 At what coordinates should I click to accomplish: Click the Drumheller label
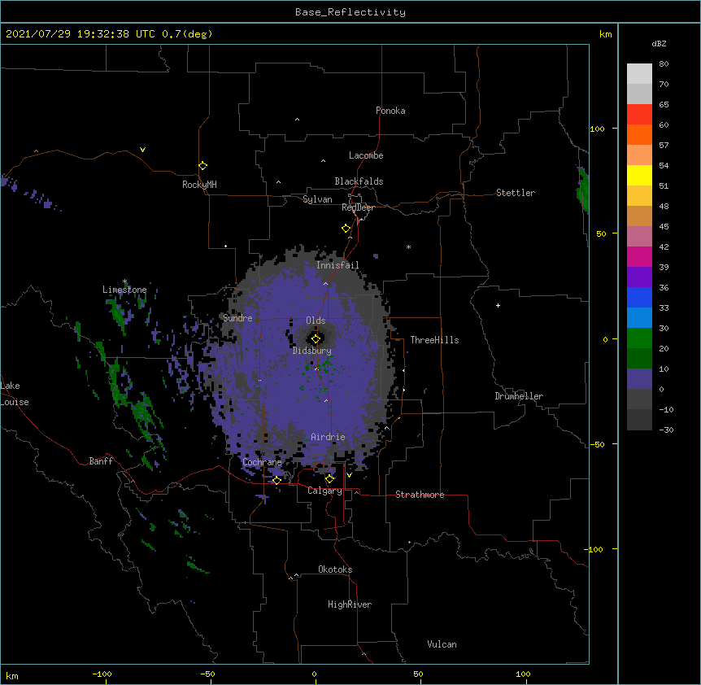(519, 396)
